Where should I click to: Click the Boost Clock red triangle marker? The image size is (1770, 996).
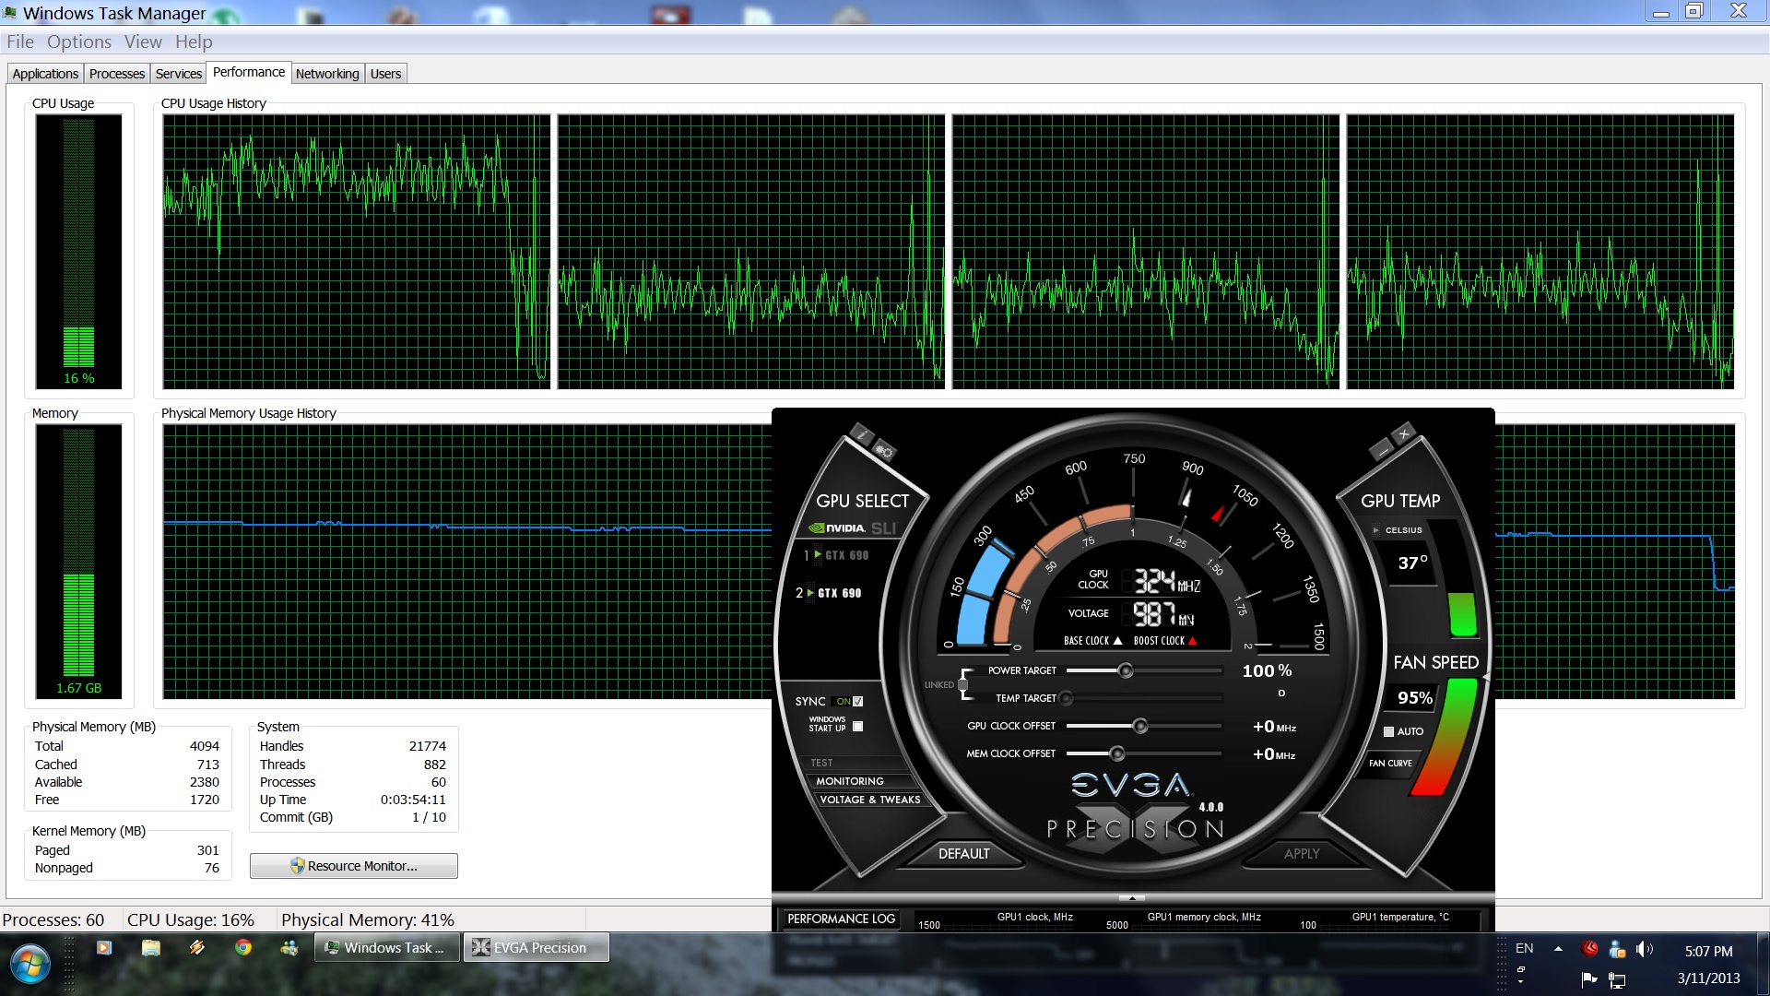pyautogui.click(x=1192, y=641)
